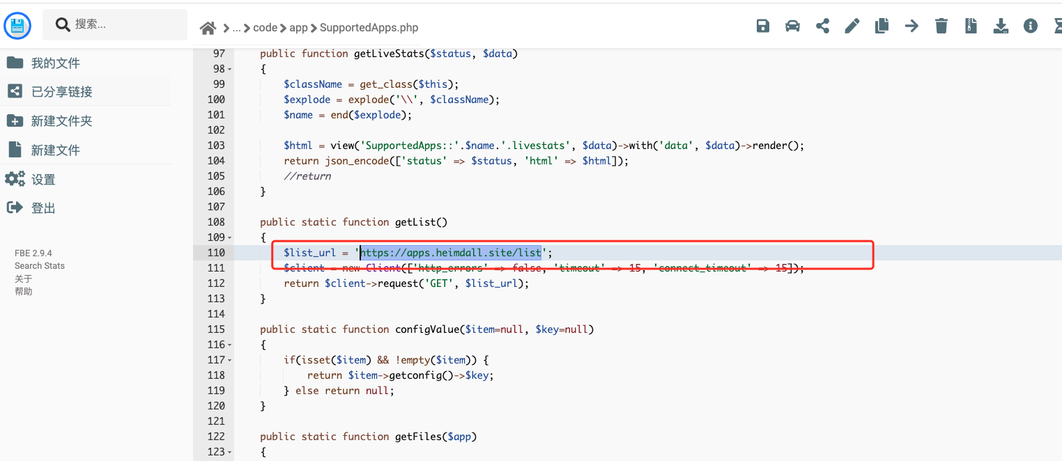
Task: Click the 新建文件夹 button
Action: pos(61,121)
